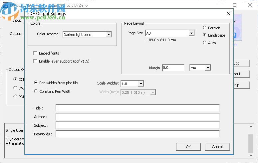Close the HPGL2CAD main window
258x163 pixels.
coord(250,5)
